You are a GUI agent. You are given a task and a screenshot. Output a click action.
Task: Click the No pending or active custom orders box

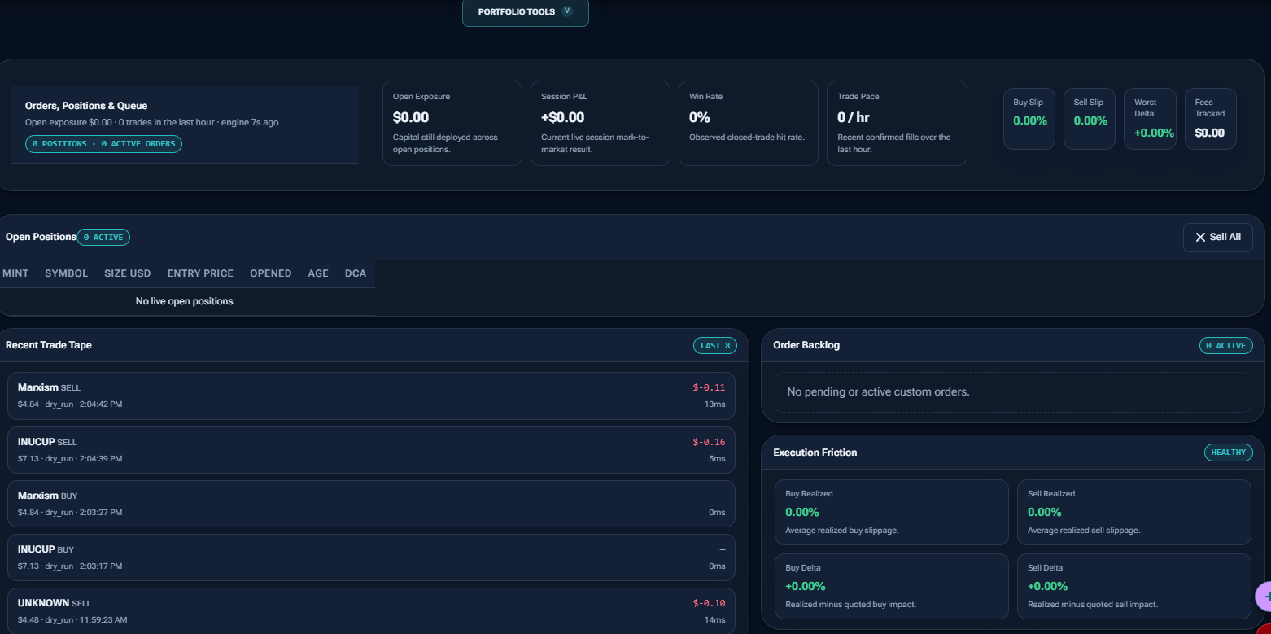coord(1013,392)
